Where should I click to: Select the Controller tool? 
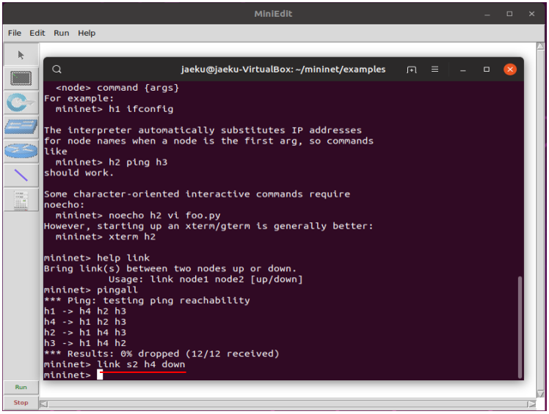click(x=21, y=200)
